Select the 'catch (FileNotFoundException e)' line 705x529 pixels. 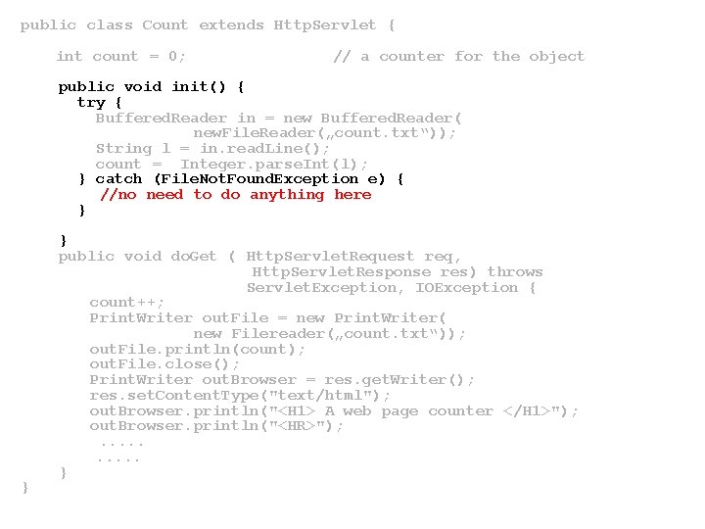(242, 179)
